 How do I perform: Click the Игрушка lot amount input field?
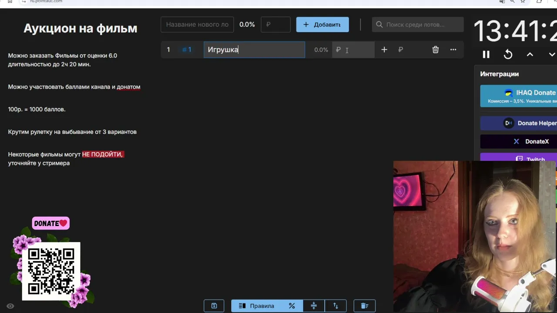point(353,50)
